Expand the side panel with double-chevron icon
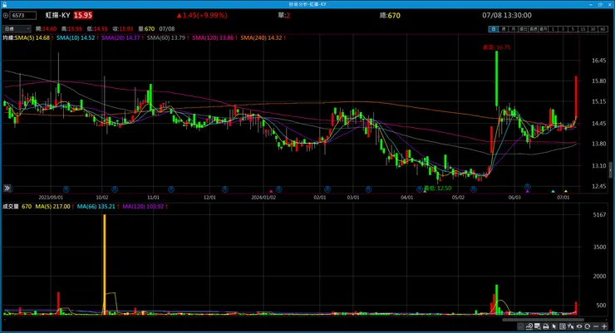 point(7,188)
